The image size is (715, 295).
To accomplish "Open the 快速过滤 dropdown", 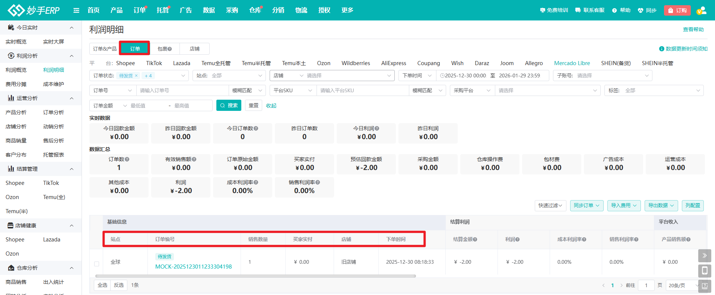I will pyautogui.click(x=550, y=205).
